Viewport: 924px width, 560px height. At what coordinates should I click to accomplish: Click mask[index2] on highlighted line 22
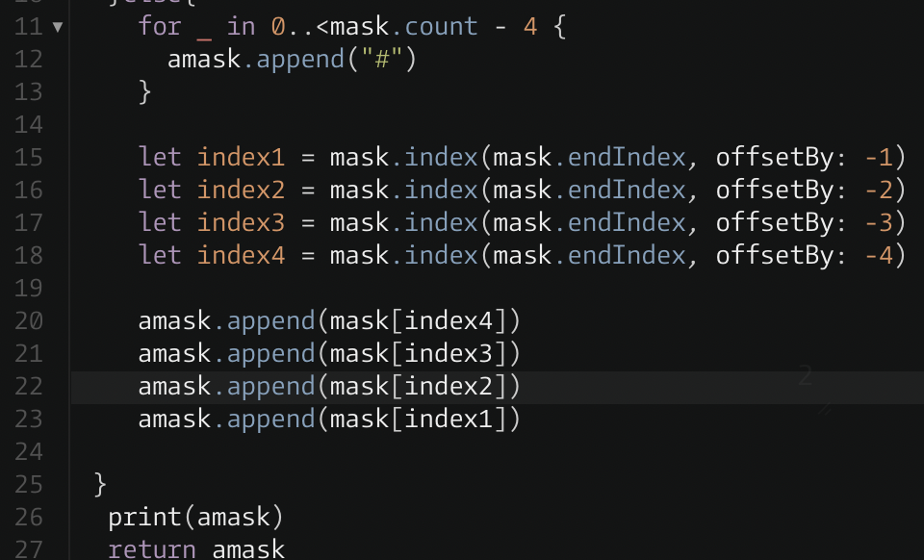pyautogui.click(x=419, y=387)
